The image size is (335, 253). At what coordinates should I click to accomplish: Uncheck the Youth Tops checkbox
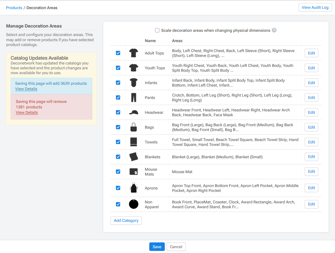[118, 68]
